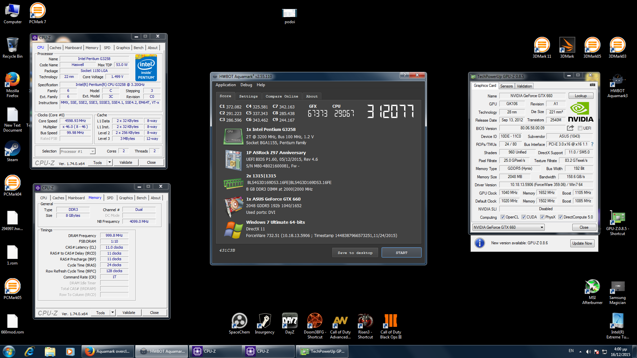Open the GPU-Z 0.8.5 desktop shortcut
Screen dimensions: 637x358
(617, 223)
